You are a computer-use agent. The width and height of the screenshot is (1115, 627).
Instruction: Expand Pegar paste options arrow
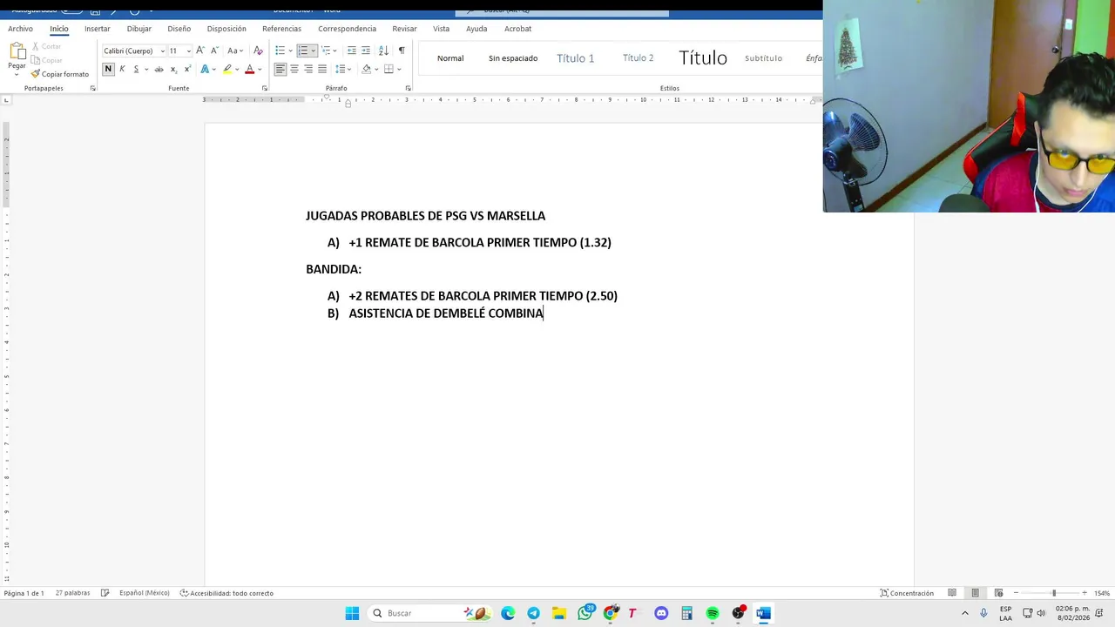click(17, 74)
